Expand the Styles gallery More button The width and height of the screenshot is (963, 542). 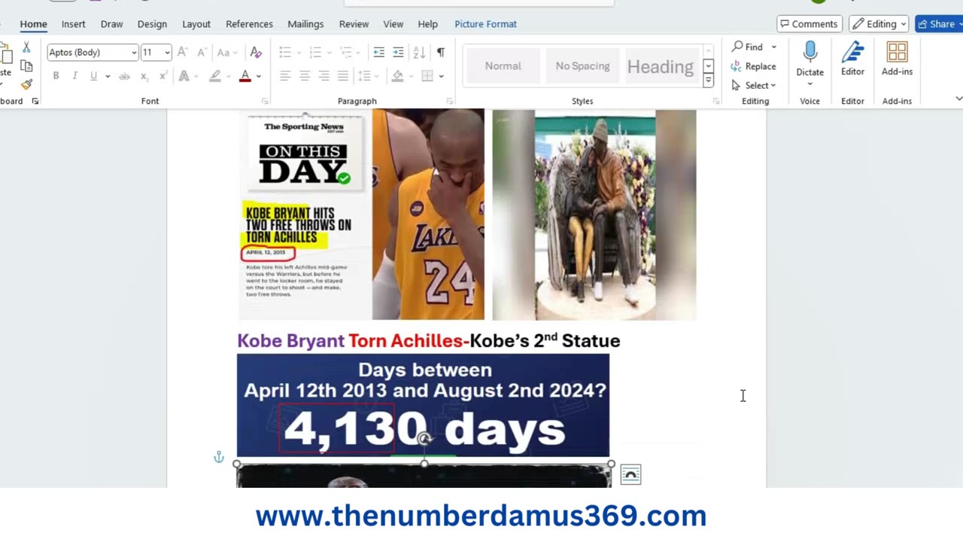[x=708, y=81]
